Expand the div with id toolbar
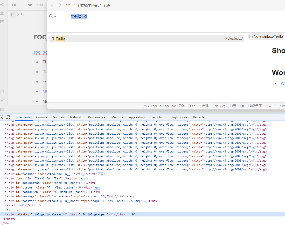This screenshot has height=225, width=285. coord(5,174)
